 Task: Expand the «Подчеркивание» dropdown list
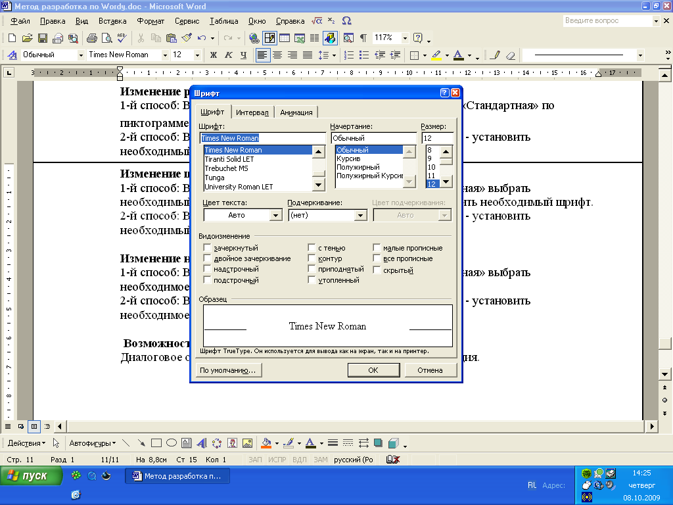pos(360,215)
